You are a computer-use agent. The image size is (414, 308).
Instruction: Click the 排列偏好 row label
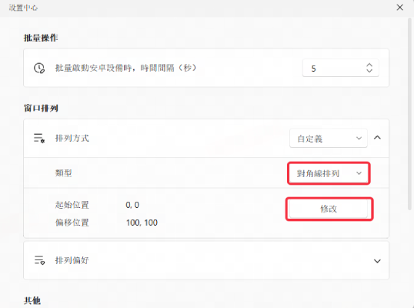click(72, 260)
